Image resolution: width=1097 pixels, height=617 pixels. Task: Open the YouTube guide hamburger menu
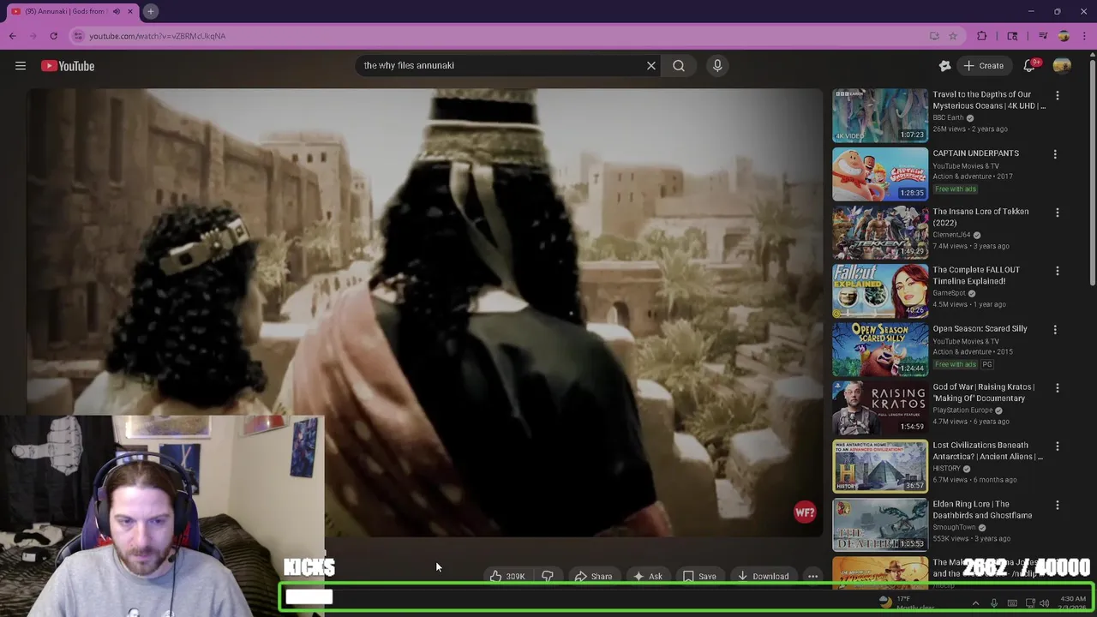[21, 66]
